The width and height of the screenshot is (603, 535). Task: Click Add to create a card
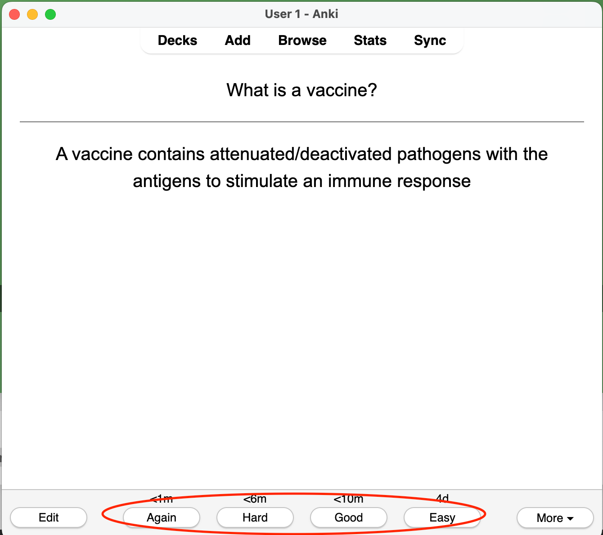tap(238, 40)
